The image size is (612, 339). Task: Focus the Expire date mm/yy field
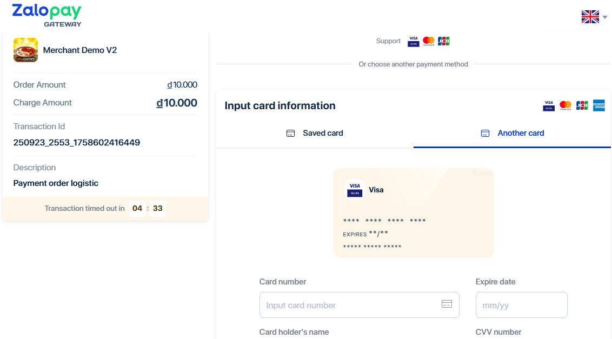point(521,305)
